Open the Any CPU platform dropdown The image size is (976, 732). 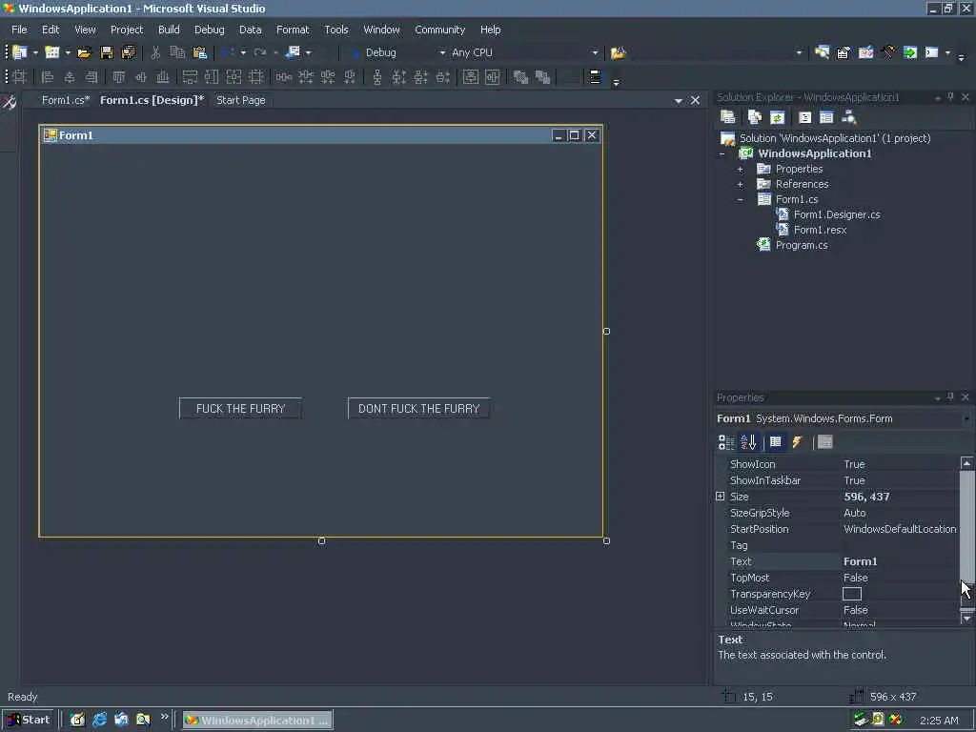pos(595,53)
